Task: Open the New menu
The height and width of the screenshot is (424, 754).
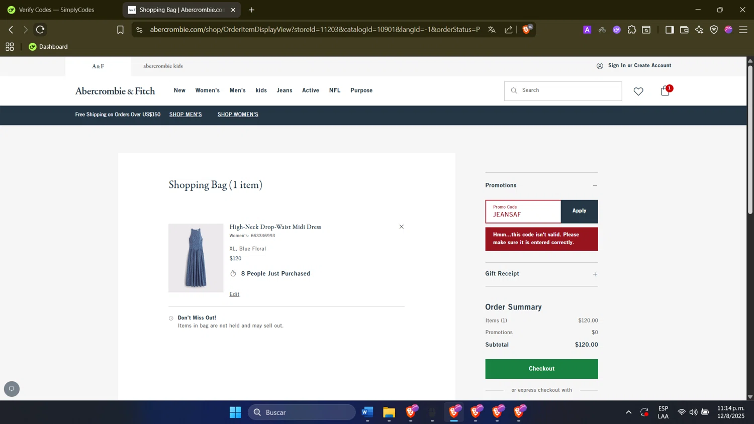Action: [x=179, y=90]
